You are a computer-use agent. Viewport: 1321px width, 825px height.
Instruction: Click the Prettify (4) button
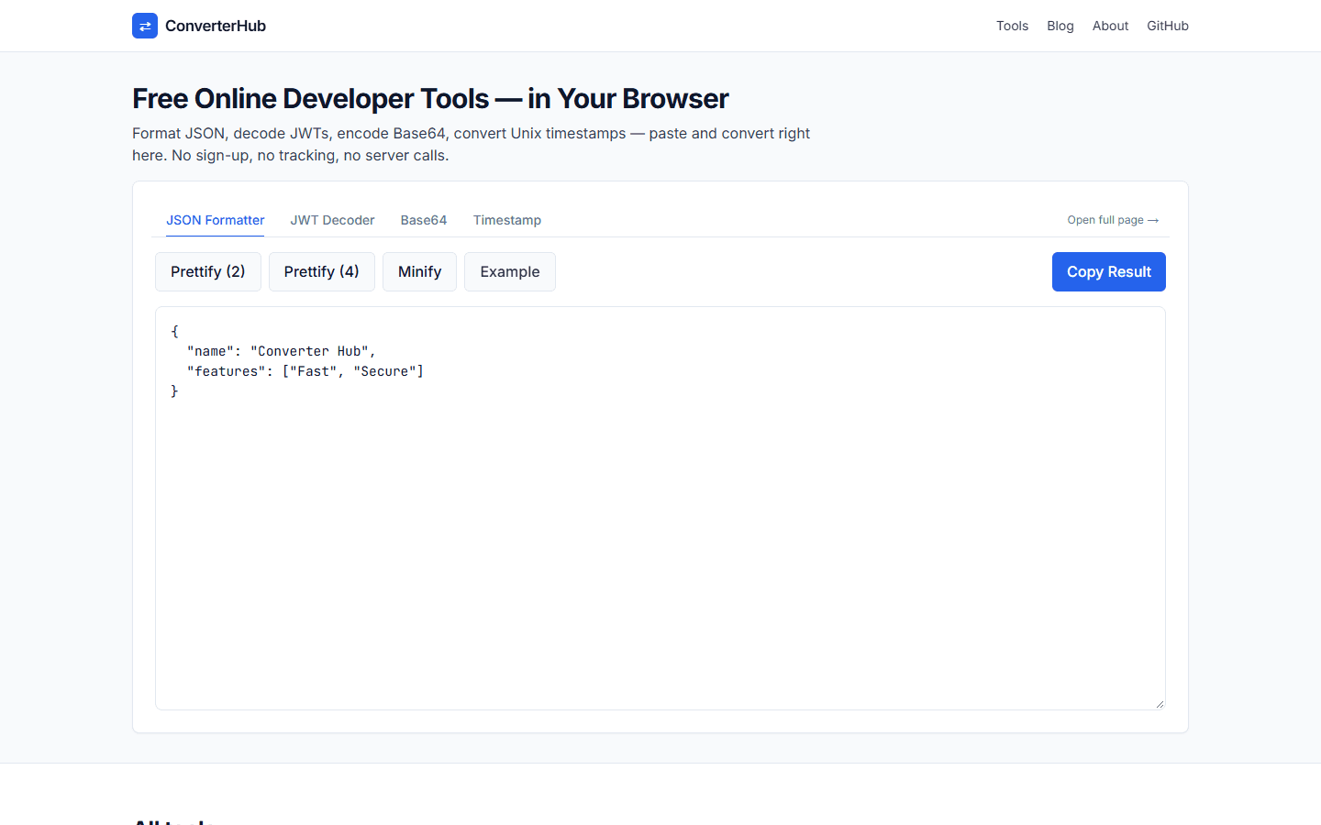tap(322, 271)
